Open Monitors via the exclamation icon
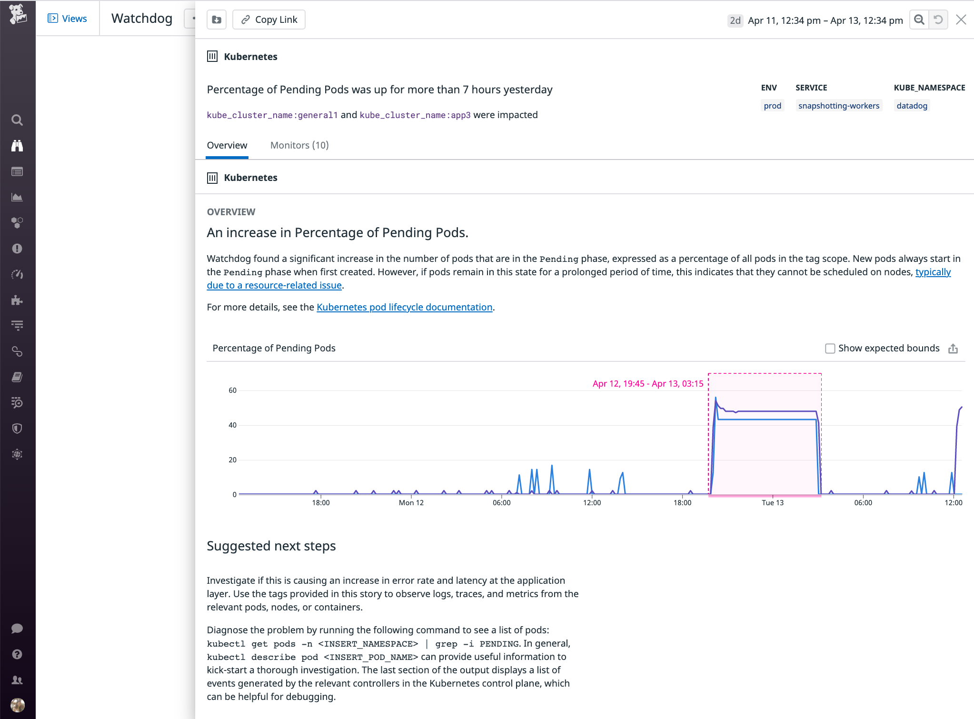974x719 pixels. (18, 248)
